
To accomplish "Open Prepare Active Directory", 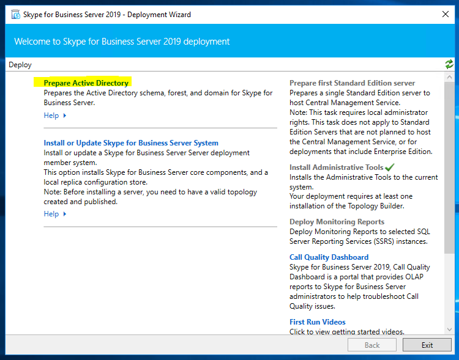I will [86, 83].
